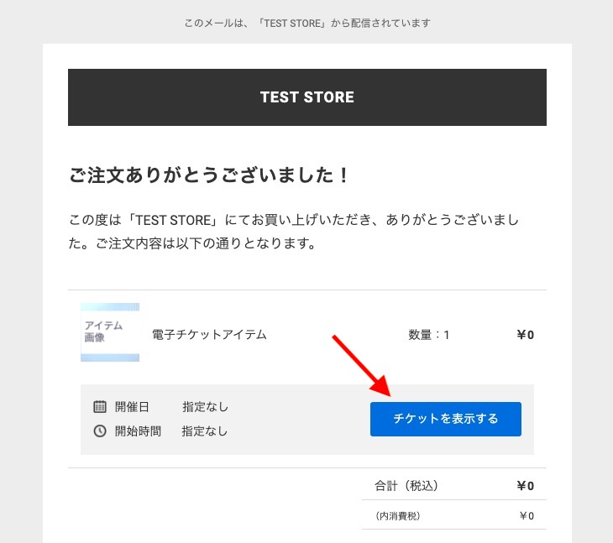
Task: Click the 開始時間 label text
Action: click(x=138, y=431)
